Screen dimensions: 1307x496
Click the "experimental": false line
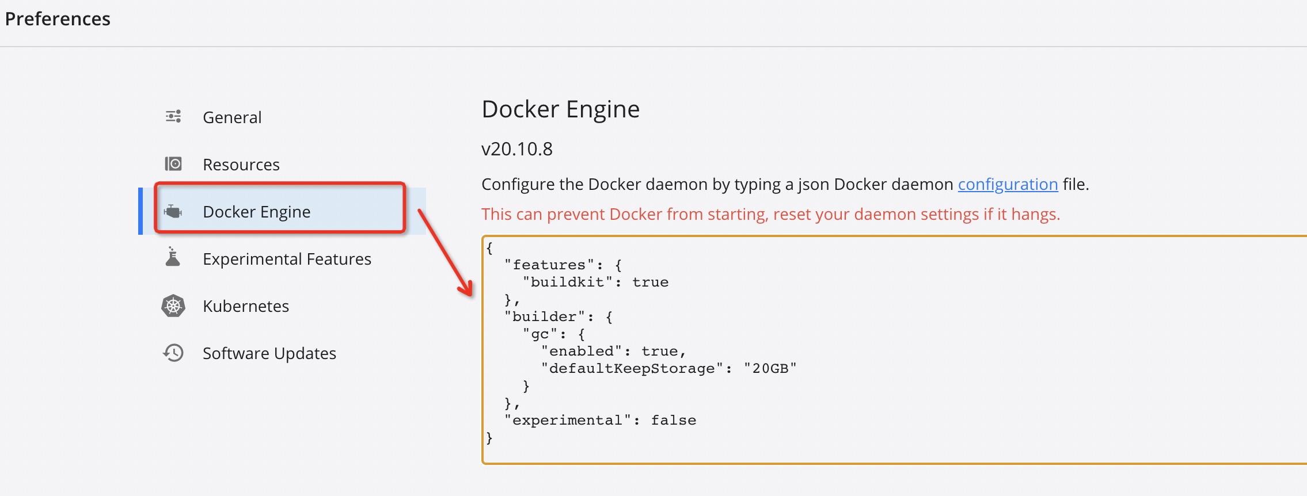(600, 420)
